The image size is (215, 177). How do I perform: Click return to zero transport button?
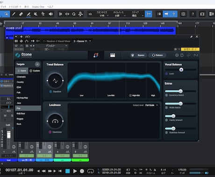60,171
